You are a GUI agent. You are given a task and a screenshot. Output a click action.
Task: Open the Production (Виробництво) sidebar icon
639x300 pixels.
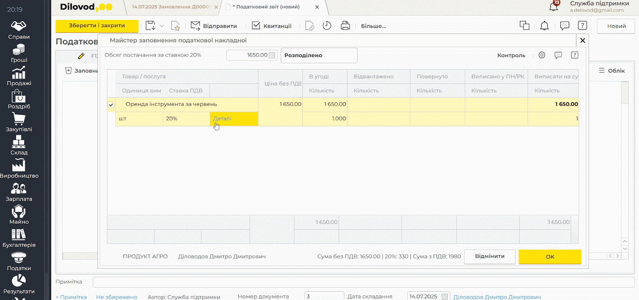tap(19, 168)
